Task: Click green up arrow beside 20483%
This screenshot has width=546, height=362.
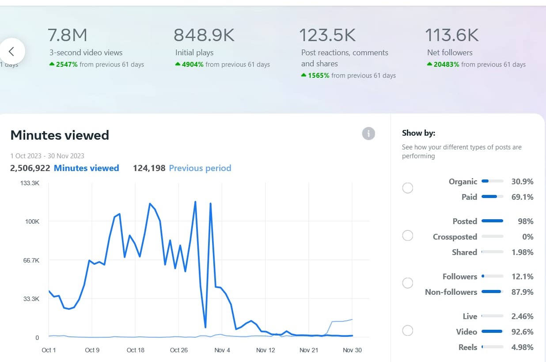Action: pyautogui.click(x=429, y=65)
